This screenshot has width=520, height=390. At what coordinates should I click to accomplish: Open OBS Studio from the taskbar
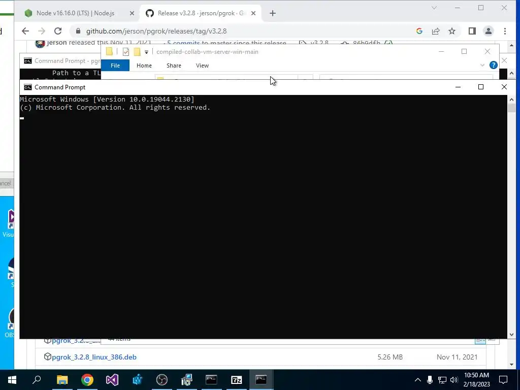(x=162, y=380)
